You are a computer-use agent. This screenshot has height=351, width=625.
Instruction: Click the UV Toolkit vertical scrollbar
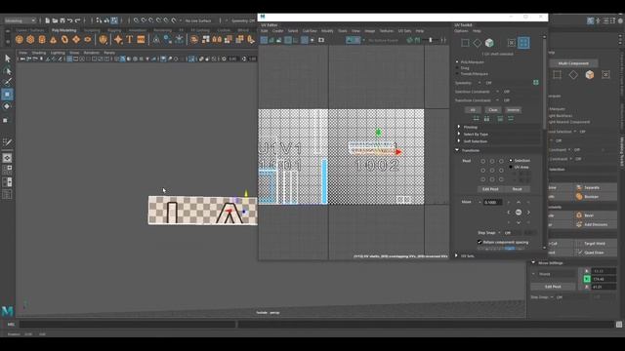pyautogui.click(x=545, y=84)
